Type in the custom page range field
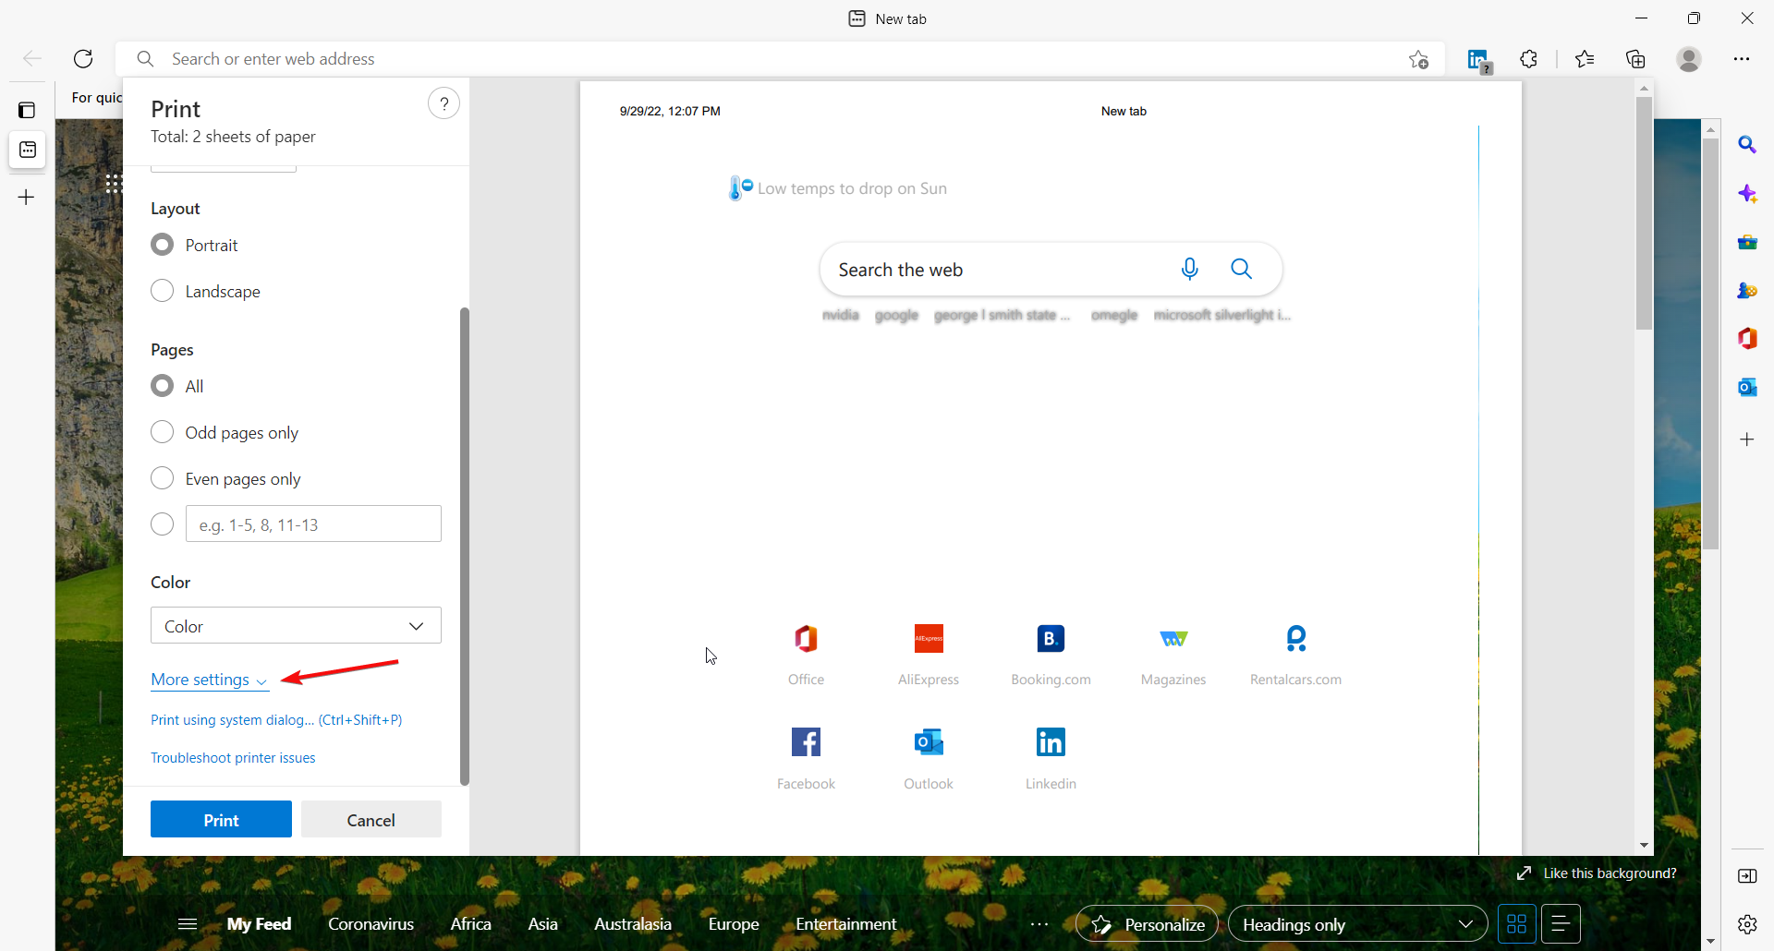This screenshot has height=951, width=1774. pos(312,524)
